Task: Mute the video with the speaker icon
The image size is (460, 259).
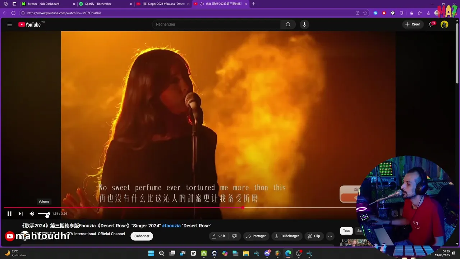Action: click(x=32, y=214)
